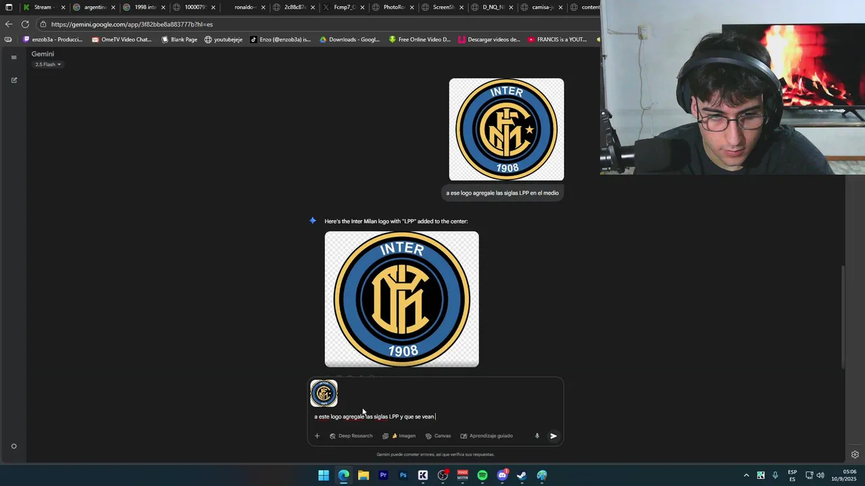Click the prompt text input field
The width and height of the screenshot is (865, 486).
point(435,416)
